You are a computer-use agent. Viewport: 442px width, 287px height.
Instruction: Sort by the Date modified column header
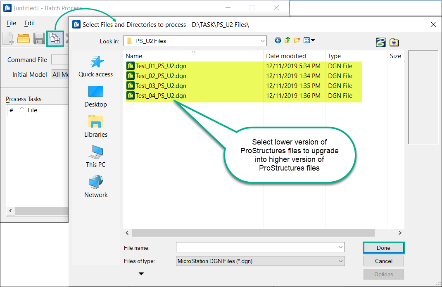pos(294,56)
